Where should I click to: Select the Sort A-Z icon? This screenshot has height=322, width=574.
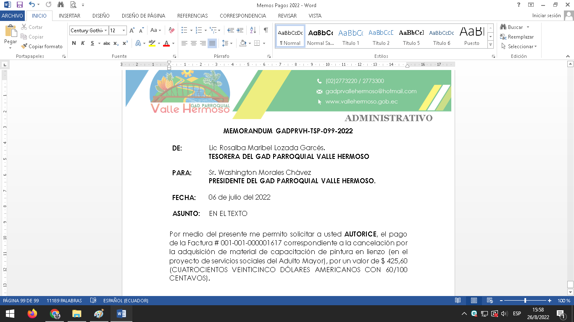(x=253, y=30)
